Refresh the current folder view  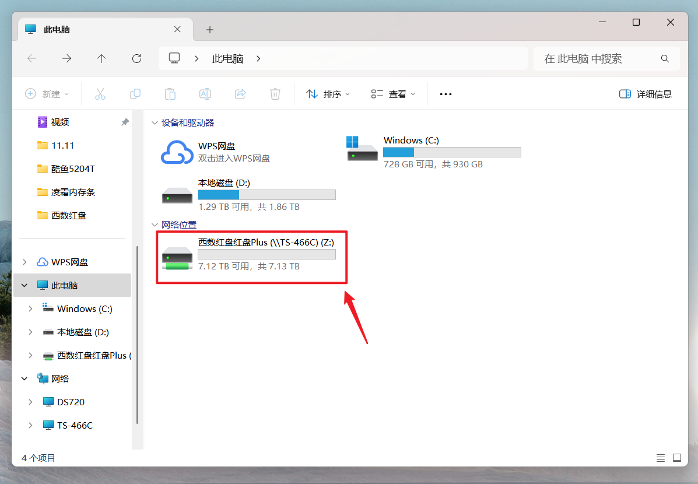click(x=136, y=58)
